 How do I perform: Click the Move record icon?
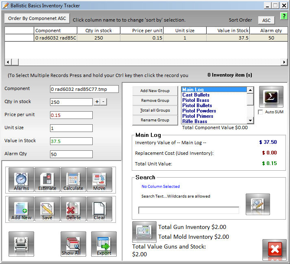click(99, 180)
